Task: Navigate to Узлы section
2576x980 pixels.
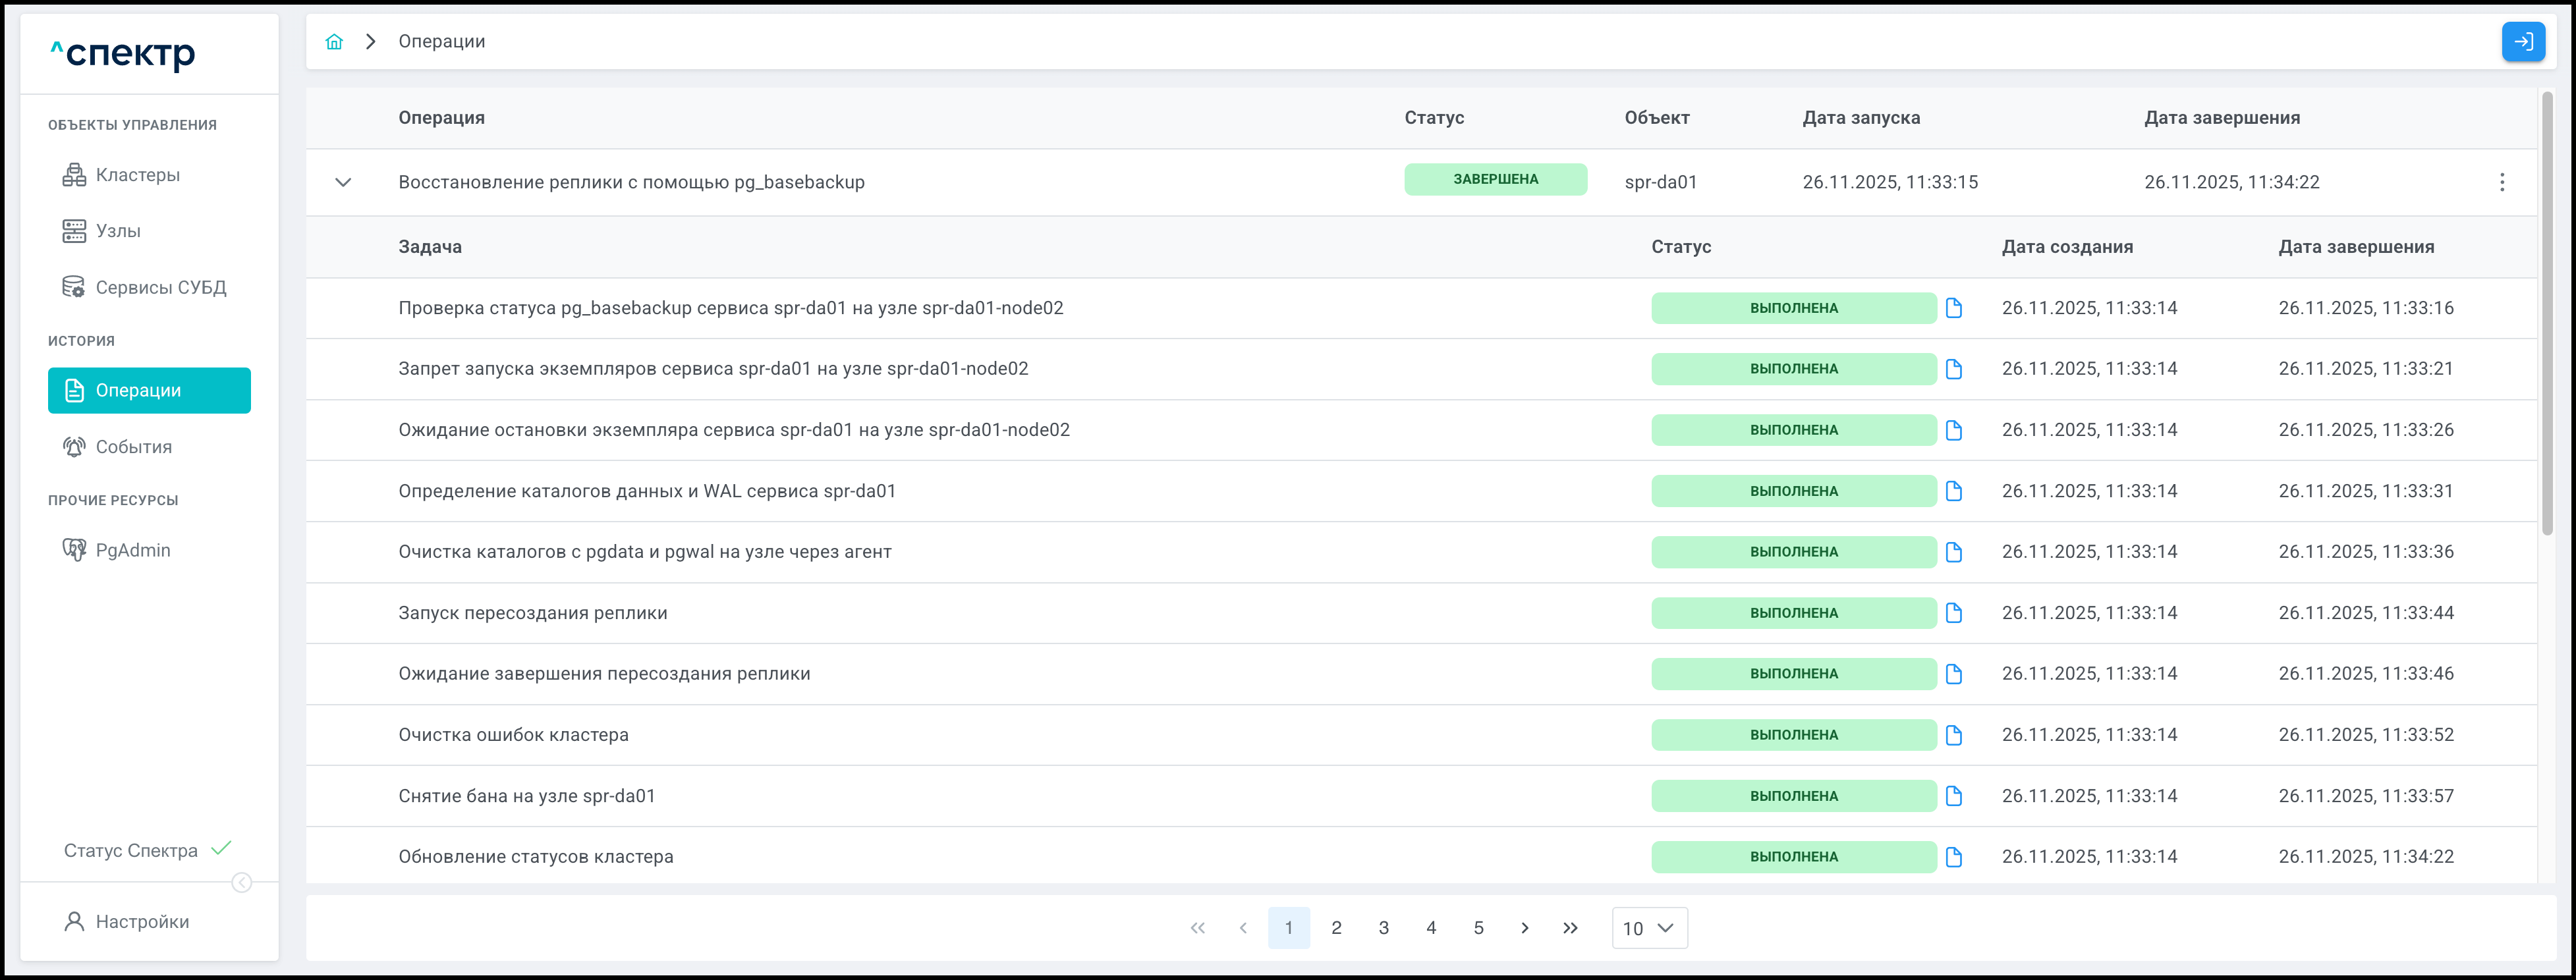Action: click(118, 231)
